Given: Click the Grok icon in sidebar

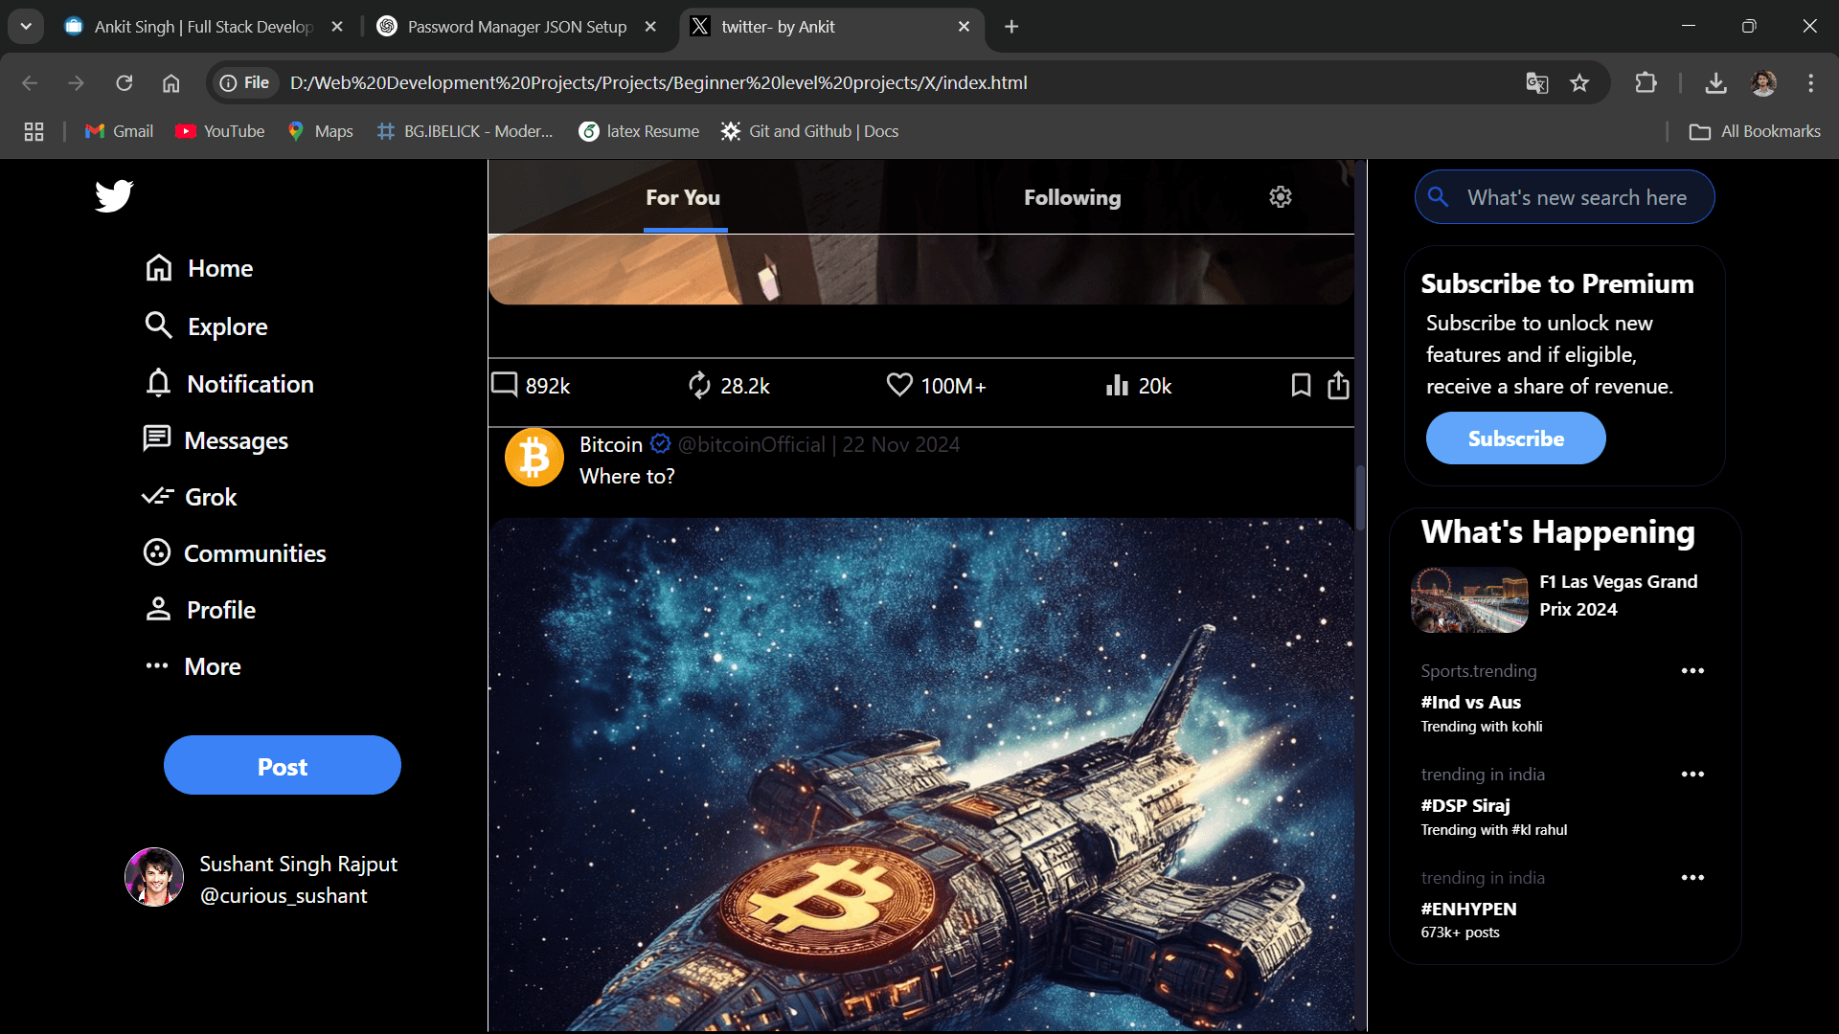Looking at the screenshot, I should [x=157, y=496].
